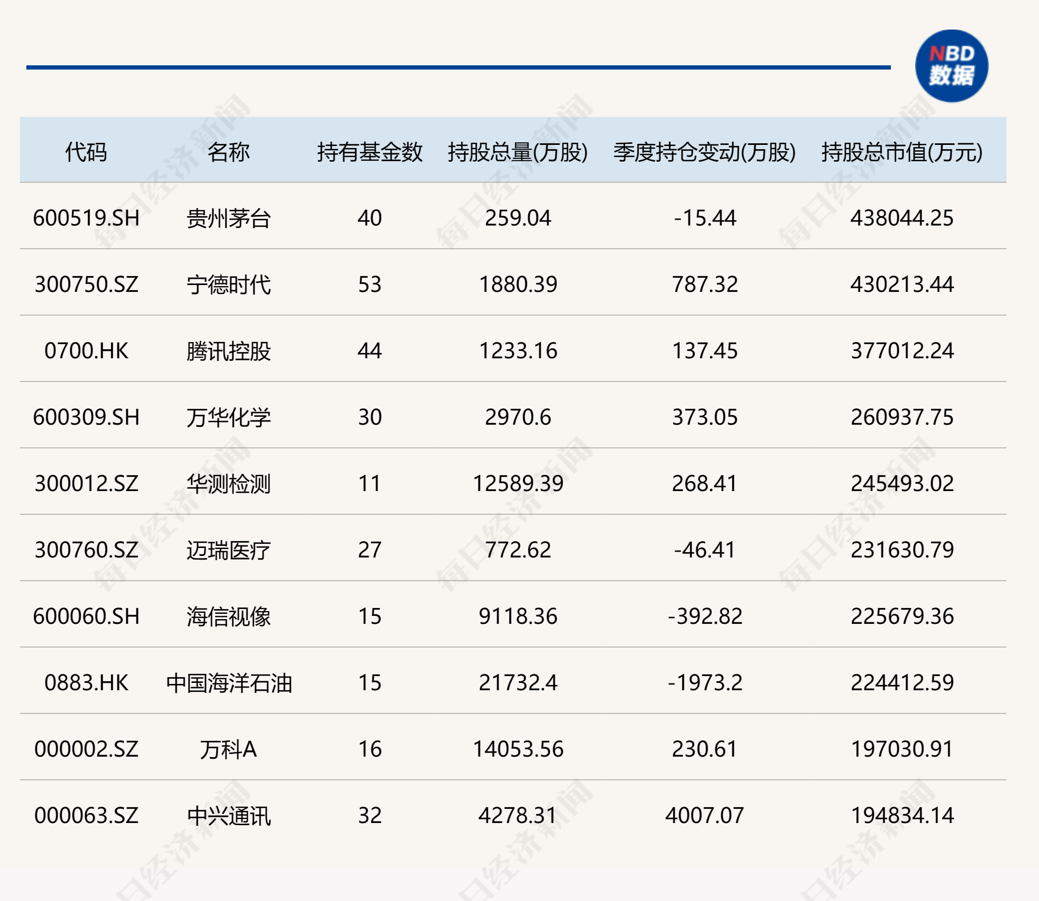1039x901 pixels.
Task: Click the holding value 1880.39
Action: (x=518, y=285)
